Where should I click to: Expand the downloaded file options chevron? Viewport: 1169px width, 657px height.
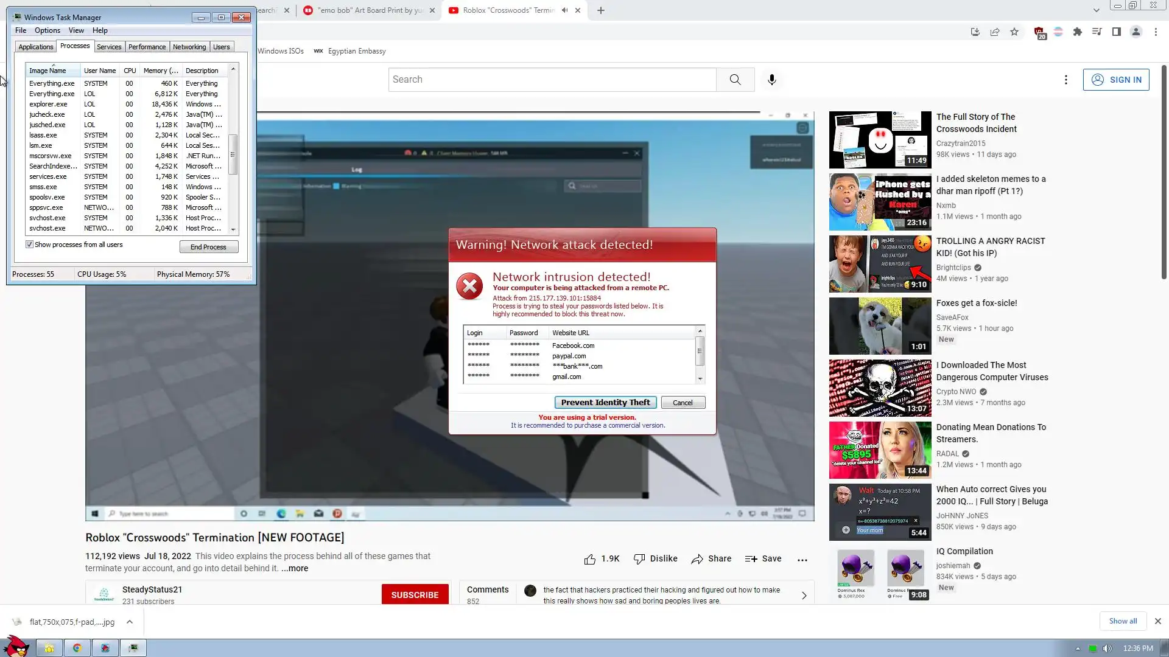[x=130, y=622]
